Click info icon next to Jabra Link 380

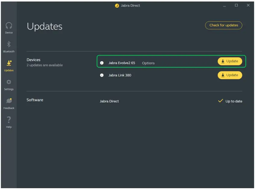coord(102,75)
